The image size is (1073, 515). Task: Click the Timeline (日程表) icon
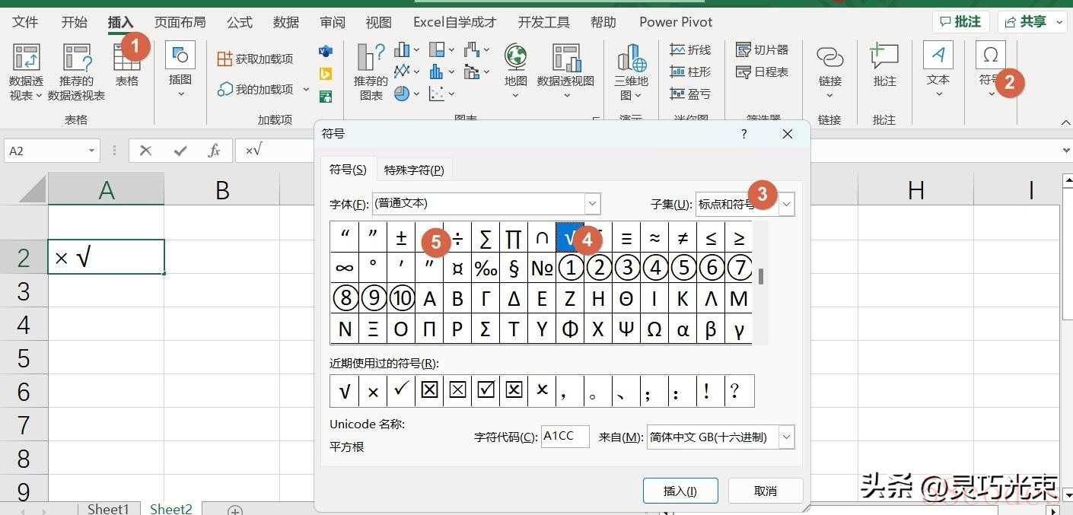(x=762, y=72)
